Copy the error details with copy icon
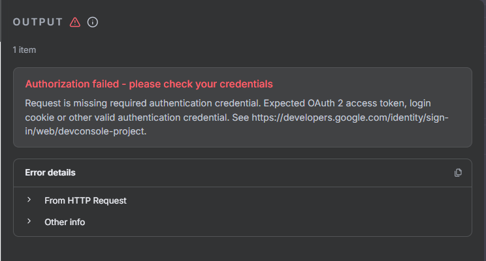This screenshot has width=486, height=261. 458,173
